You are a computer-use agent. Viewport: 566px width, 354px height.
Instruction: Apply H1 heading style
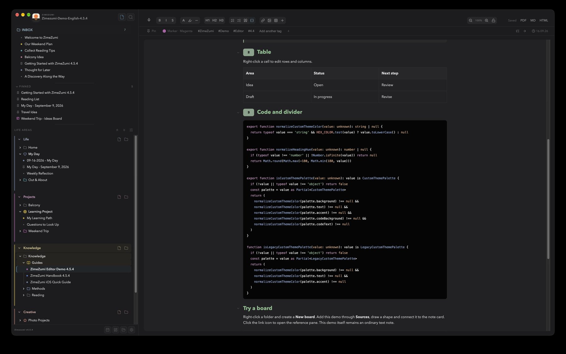click(x=208, y=20)
